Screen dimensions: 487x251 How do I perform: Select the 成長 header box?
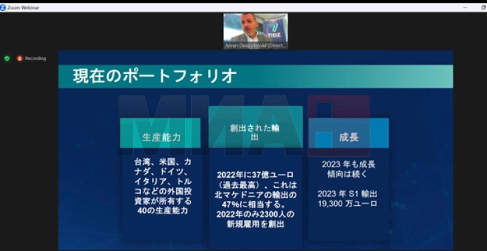pos(348,133)
